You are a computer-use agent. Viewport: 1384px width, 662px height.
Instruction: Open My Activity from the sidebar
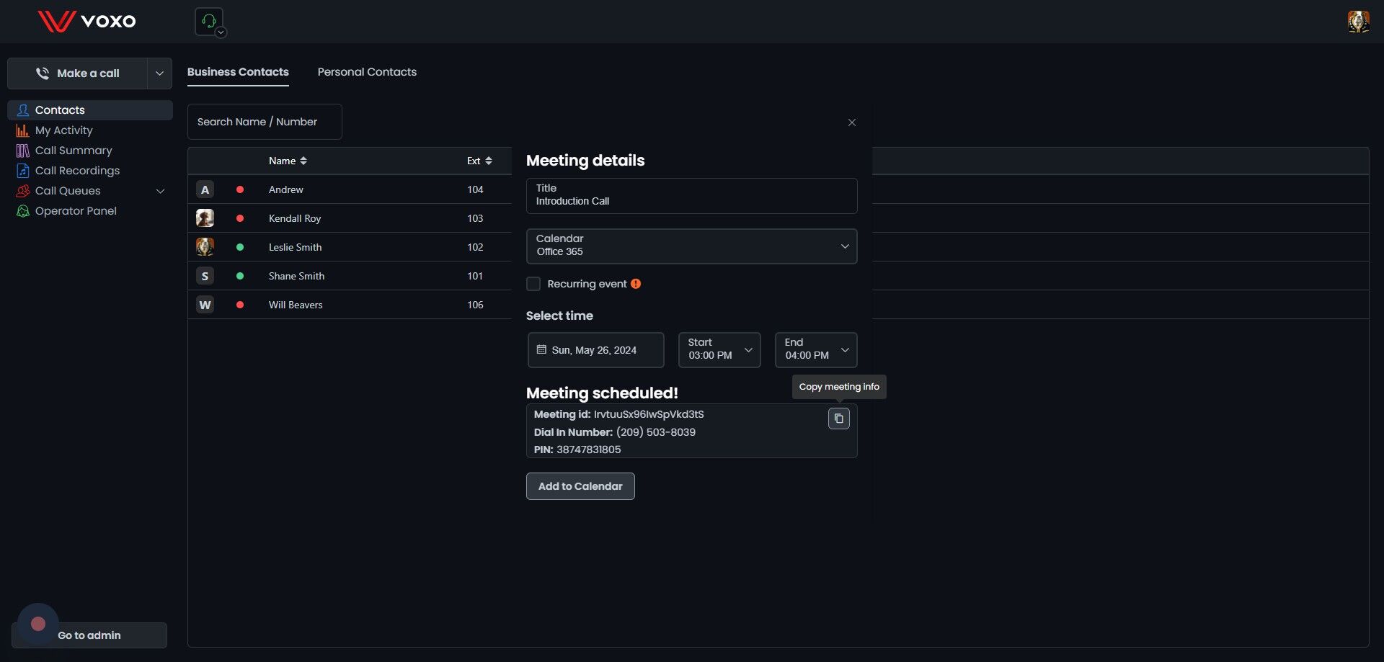[x=63, y=130]
